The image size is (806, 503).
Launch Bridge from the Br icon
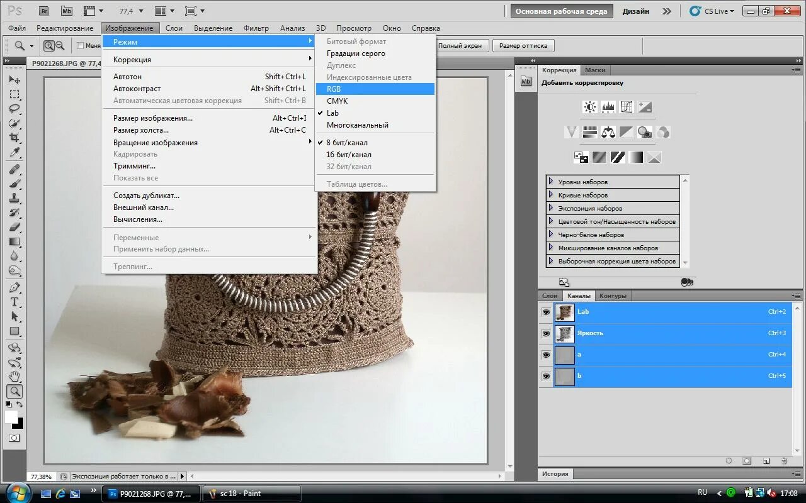[43, 11]
